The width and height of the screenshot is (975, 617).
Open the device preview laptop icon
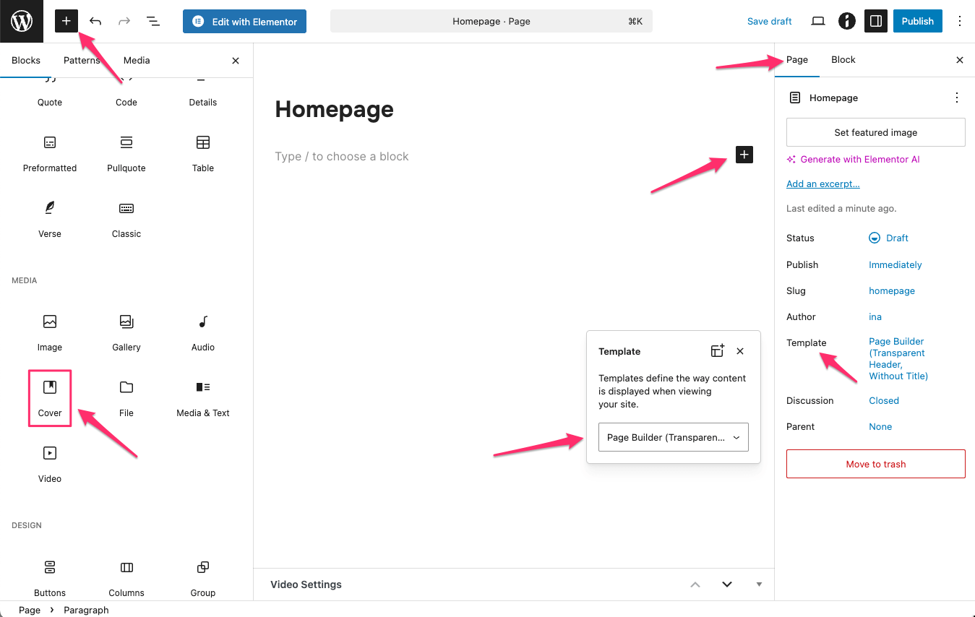[x=818, y=22]
